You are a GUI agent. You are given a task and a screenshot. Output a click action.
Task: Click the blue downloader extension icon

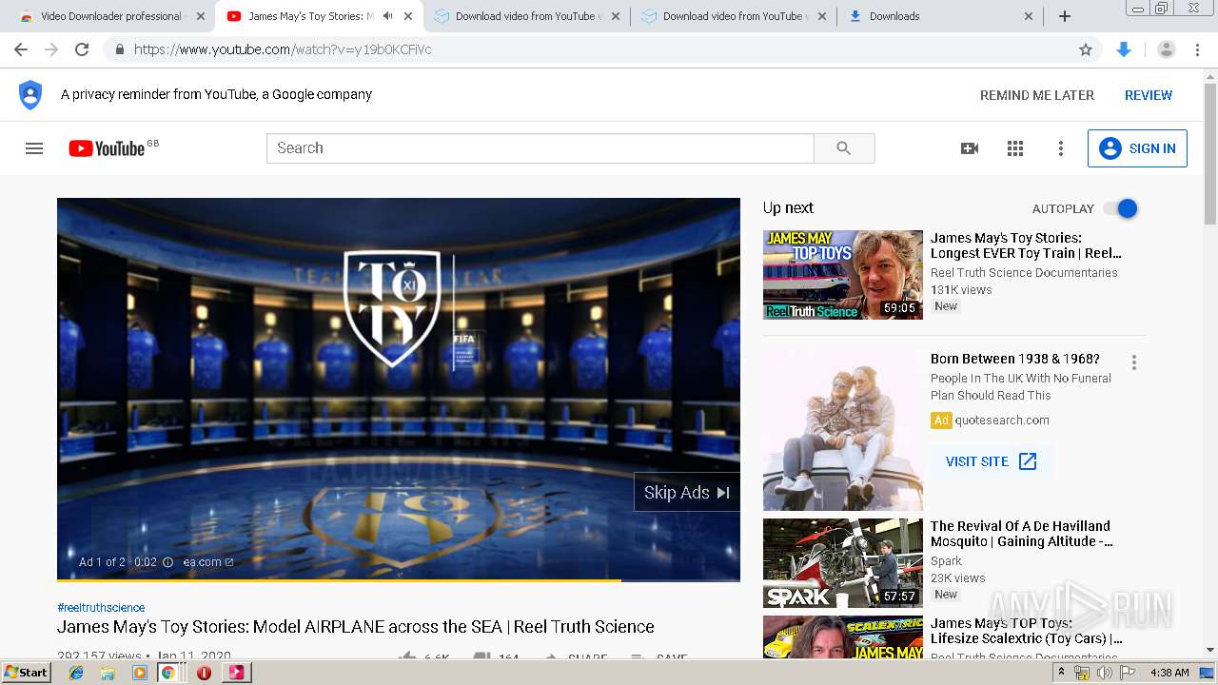[x=1124, y=49]
